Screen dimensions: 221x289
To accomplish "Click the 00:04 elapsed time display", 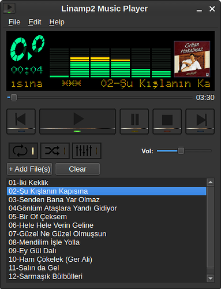I will 27,70.
